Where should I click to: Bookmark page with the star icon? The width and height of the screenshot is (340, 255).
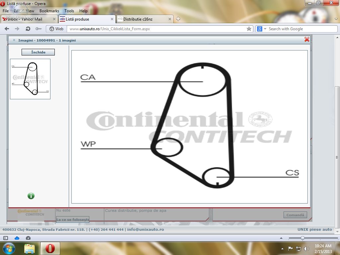click(249, 29)
